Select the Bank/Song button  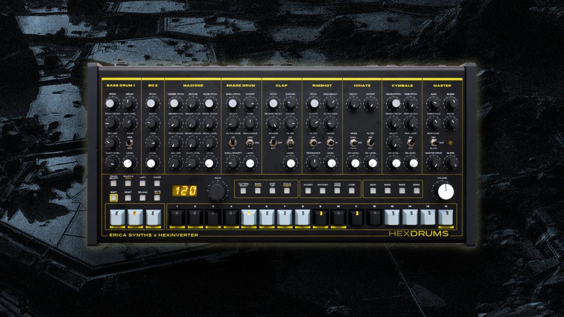(258, 191)
